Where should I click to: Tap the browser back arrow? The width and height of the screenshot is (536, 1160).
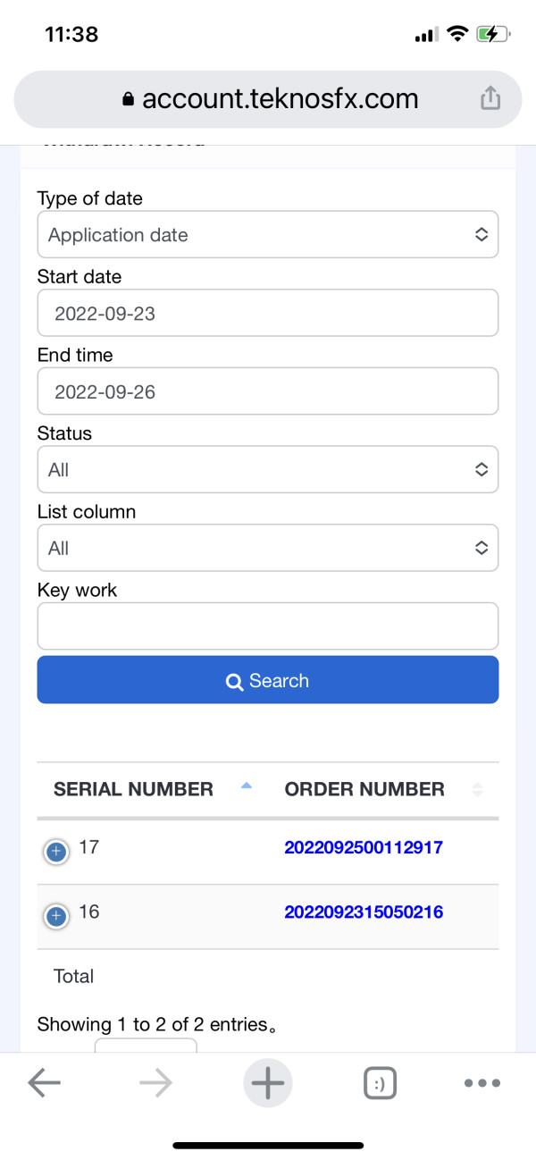pos(44,1083)
